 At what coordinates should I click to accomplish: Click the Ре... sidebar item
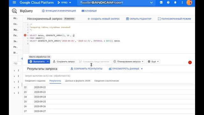click(x=16, y=47)
